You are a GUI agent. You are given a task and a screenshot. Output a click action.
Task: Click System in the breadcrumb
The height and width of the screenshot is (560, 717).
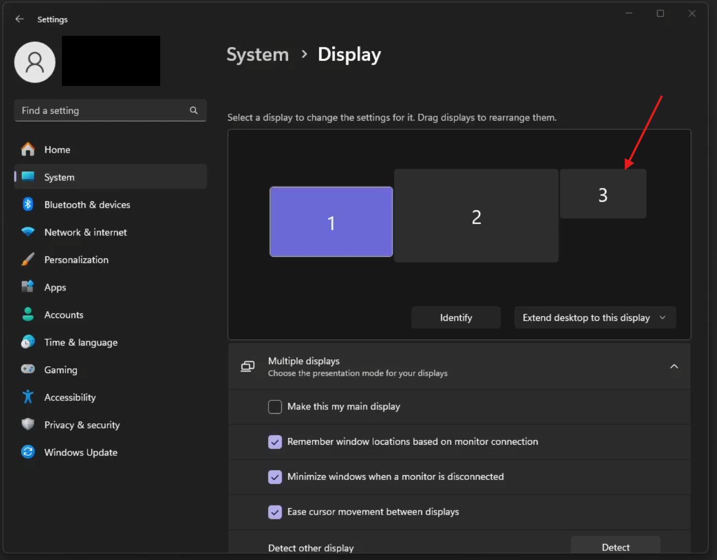coord(257,54)
